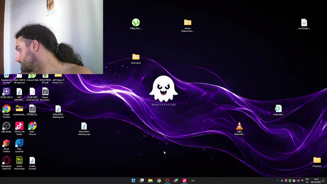Open the volume control in system tray
327x184 pixels.
[x=298, y=181]
